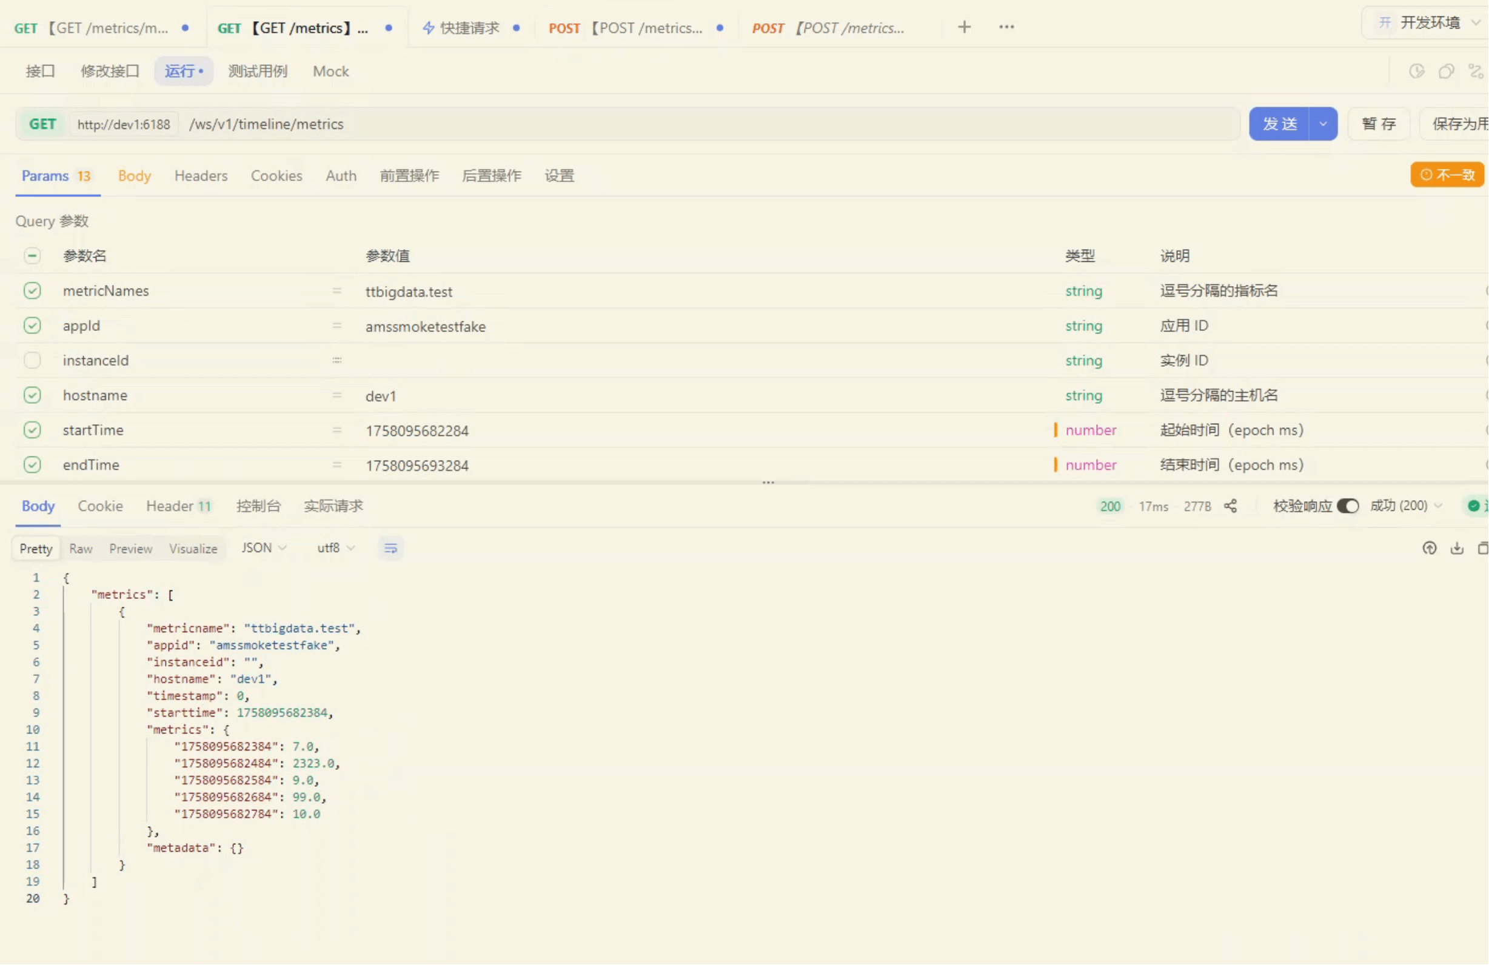Open the 前置操作 tab

pyautogui.click(x=409, y=176)
